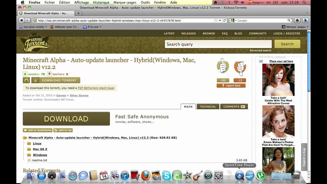Bookmark the page with the star icon
Viewport: 327px width, 184px height.
(x=216, y=20)
